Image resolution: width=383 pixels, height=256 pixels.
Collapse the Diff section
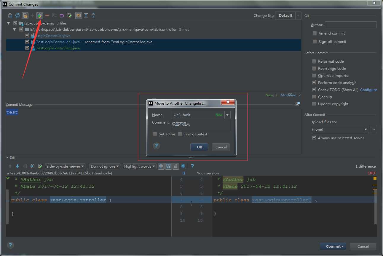(x=7, y=158)
